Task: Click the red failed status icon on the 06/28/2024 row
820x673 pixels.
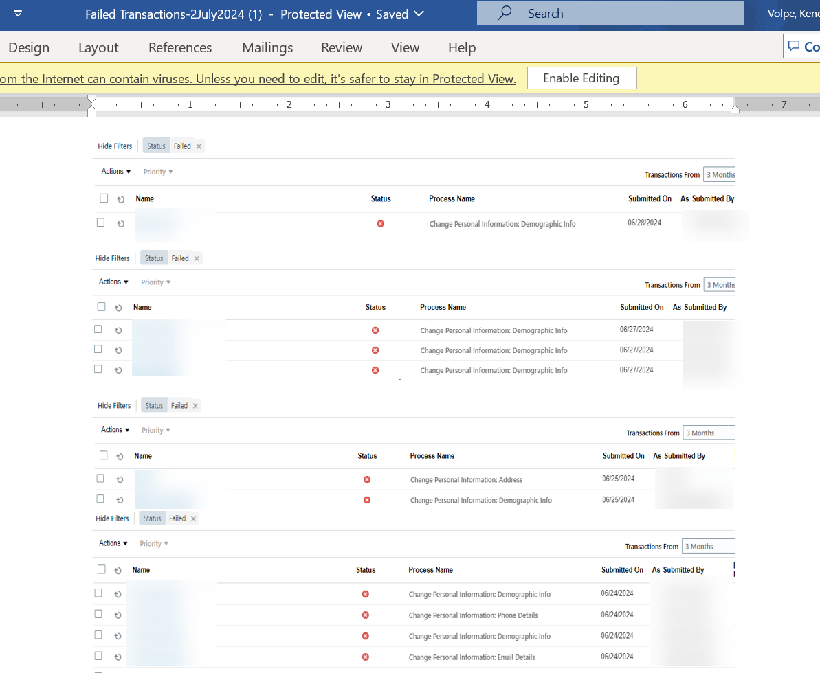Action: coord(380,223)
